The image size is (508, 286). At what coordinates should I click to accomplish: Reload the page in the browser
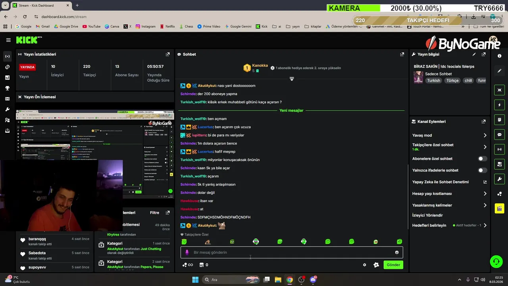pyautogui.click(x=25, y=17)
